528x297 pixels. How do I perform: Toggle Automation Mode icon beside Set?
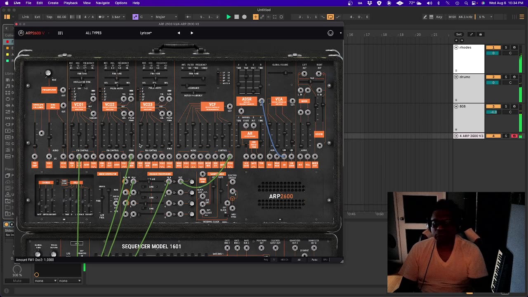click(x=471, y=34)
